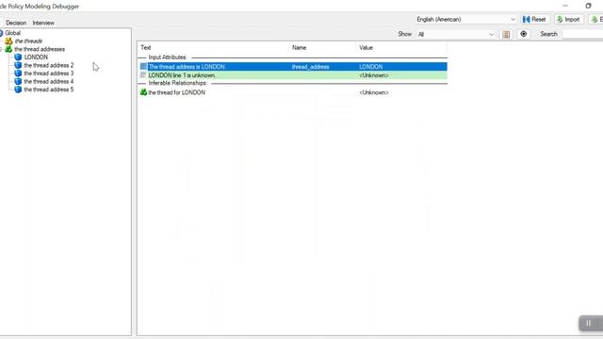
Task: Restore the debugger window size
Action: click(588, 6)
